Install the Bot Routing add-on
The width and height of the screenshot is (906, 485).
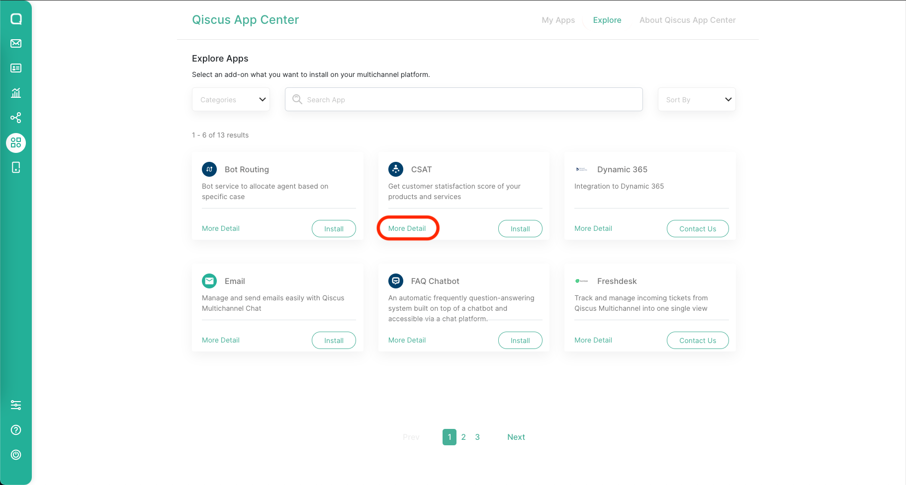333,228
